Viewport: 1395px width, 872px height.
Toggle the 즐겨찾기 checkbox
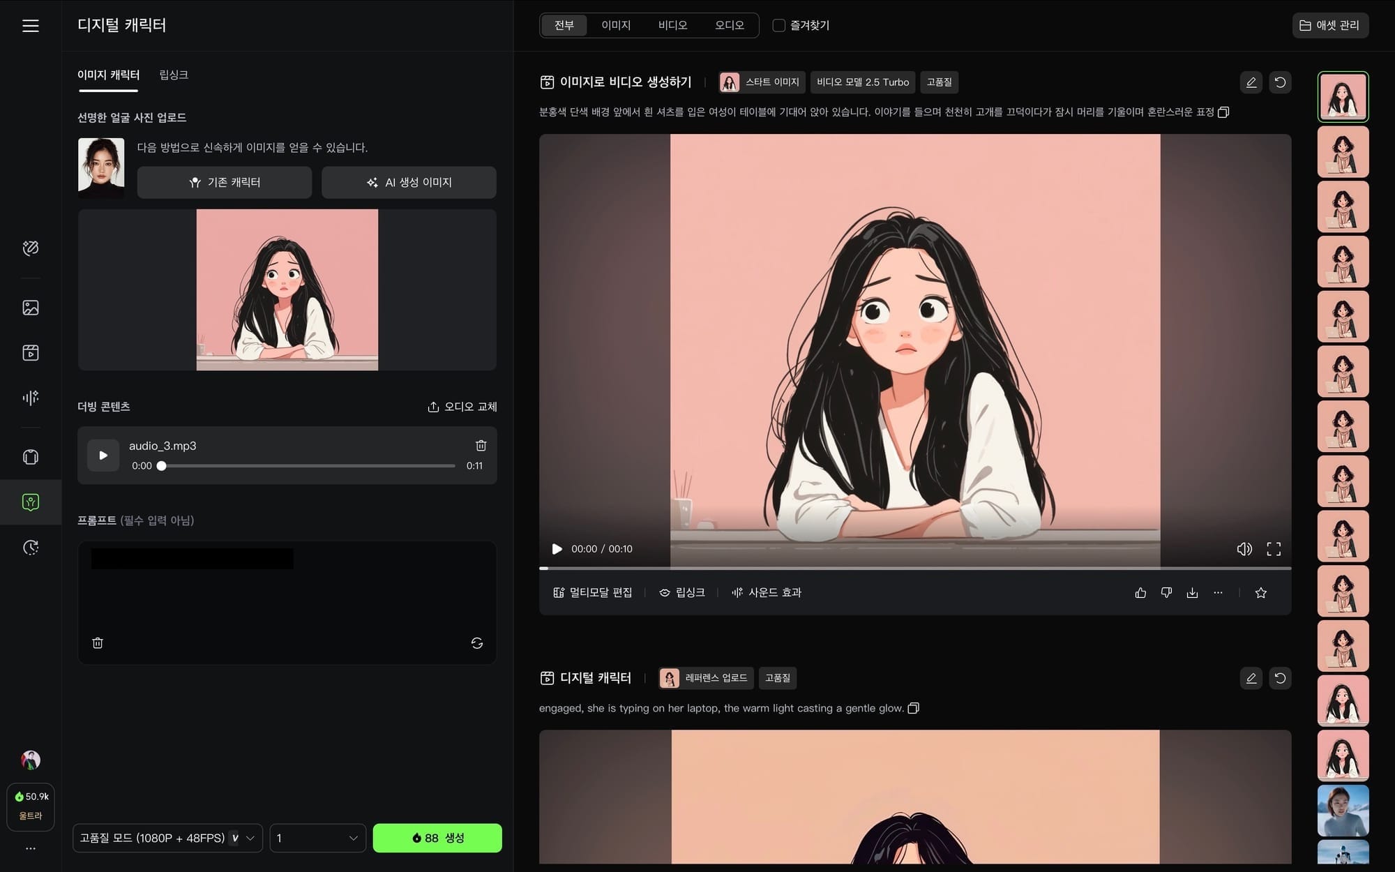coord(779,26)
